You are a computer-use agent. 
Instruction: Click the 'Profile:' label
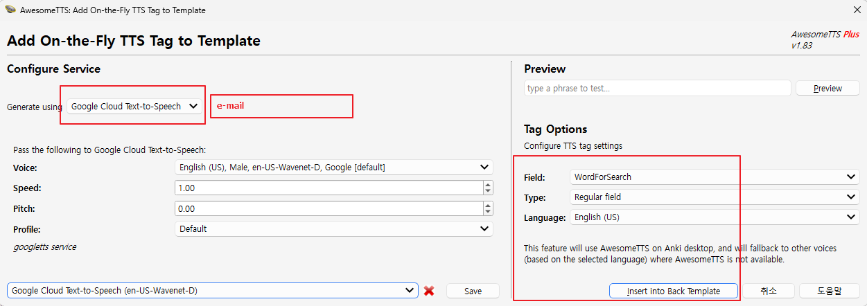pos(27,229)
